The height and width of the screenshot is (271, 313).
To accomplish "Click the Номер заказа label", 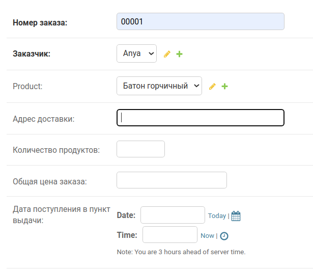I will point(40,22).
